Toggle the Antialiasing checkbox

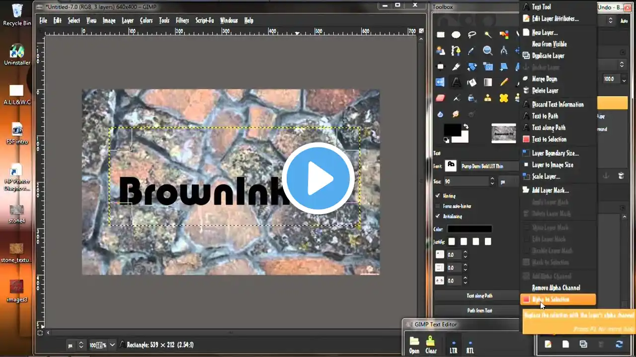(438, 216)
